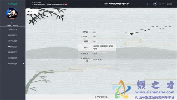The width and height of the screenshot is (177, 100).
Task: Click the 退出 logout button
Action: click(x=169, y=4)
